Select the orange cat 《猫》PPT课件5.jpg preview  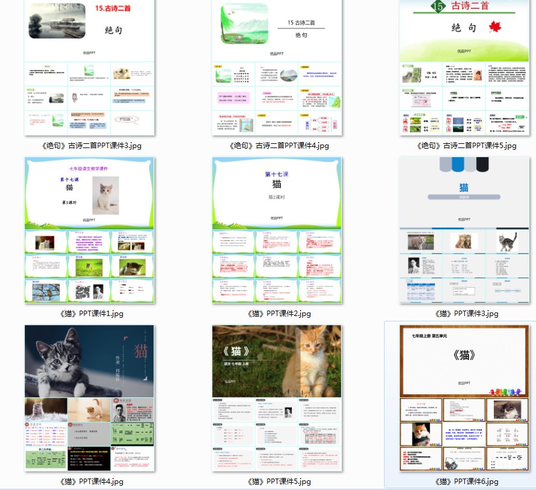(277, 398)
